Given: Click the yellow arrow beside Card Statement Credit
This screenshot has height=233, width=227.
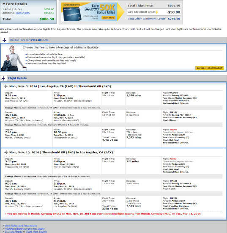Looking at the screenshot, I should [157, 12].
